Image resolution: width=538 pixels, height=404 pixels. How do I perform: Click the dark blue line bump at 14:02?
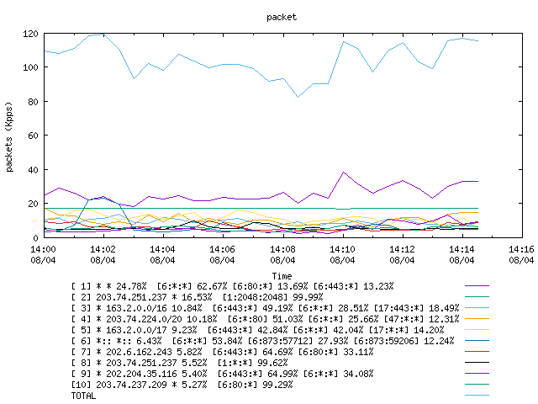click(x=103, y=199)
